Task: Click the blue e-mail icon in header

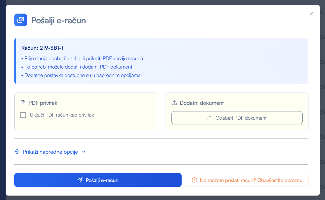Action: pos(20,20)
